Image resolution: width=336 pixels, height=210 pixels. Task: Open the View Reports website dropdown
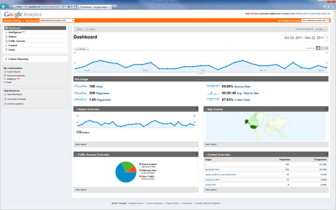point(57,21)
